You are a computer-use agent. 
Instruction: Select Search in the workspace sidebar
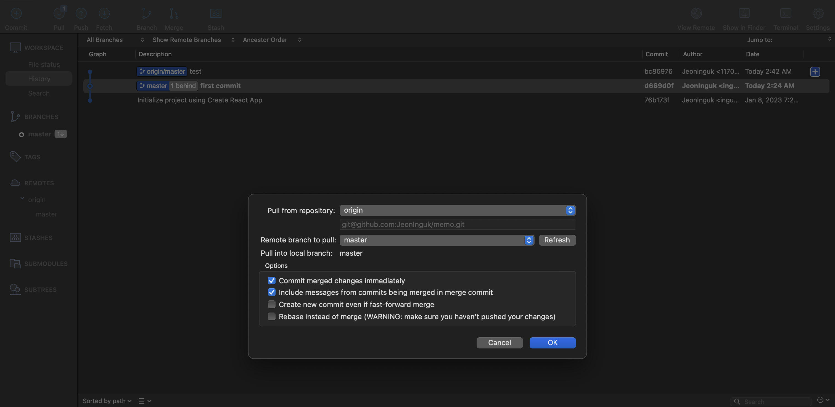(39, 93)
